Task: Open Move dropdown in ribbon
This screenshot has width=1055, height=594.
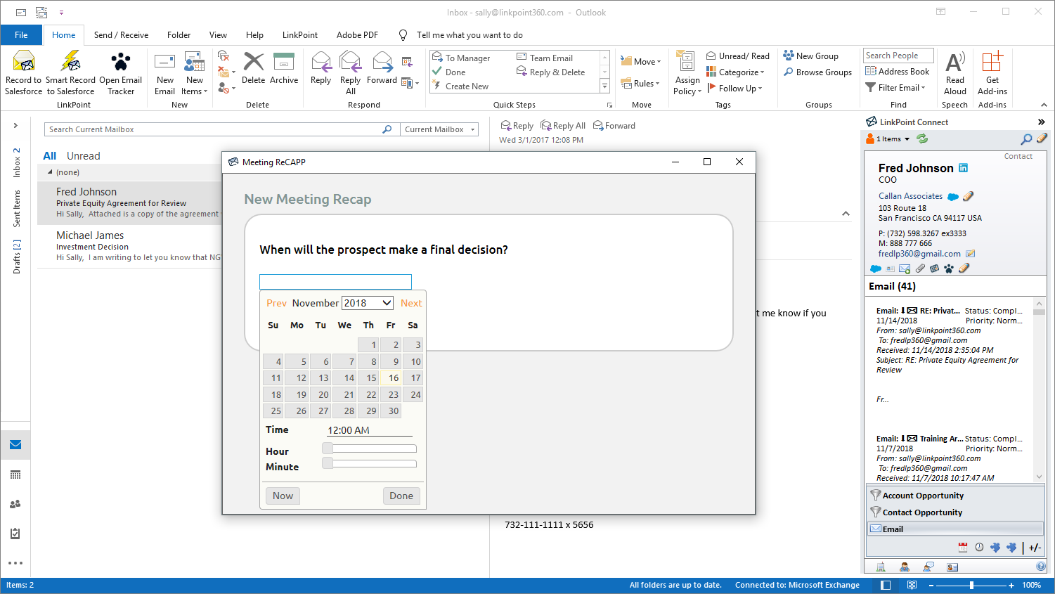Action: pyautogui.click(x=641, y=62)
